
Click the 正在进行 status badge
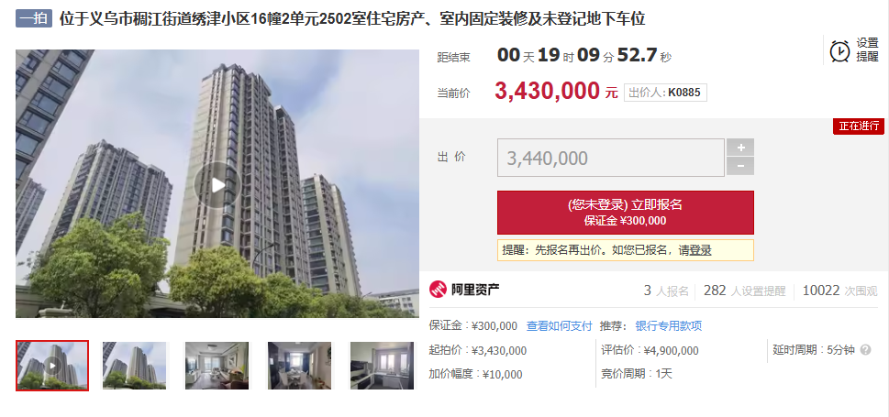pos(859,126)
